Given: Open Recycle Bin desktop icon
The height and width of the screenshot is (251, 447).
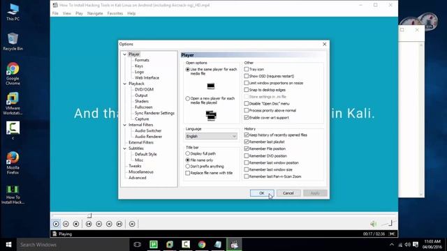Looking at the screenshot, I should pyautogui.click(x=13, y=42).
